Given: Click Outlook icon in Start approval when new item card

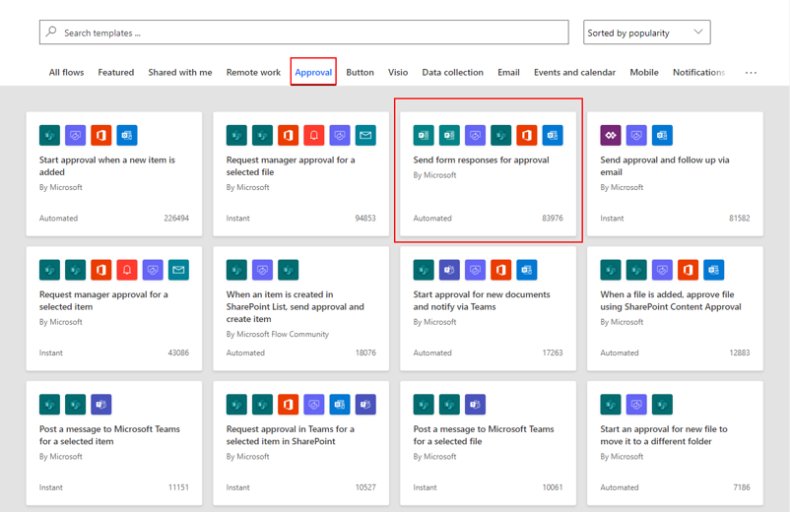Looking at the screenshot, I should [126, 135].
